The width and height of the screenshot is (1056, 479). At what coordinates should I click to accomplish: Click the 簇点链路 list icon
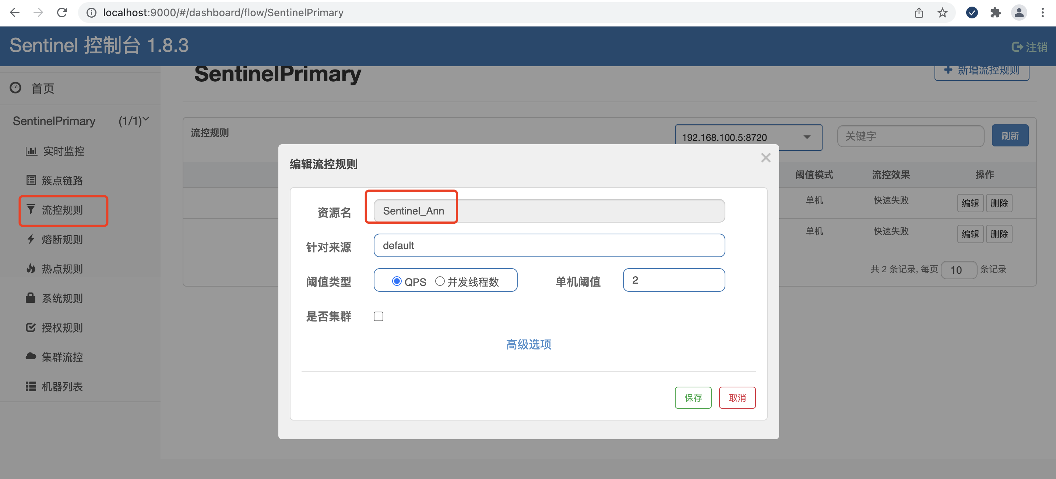[x=31, y=180]
